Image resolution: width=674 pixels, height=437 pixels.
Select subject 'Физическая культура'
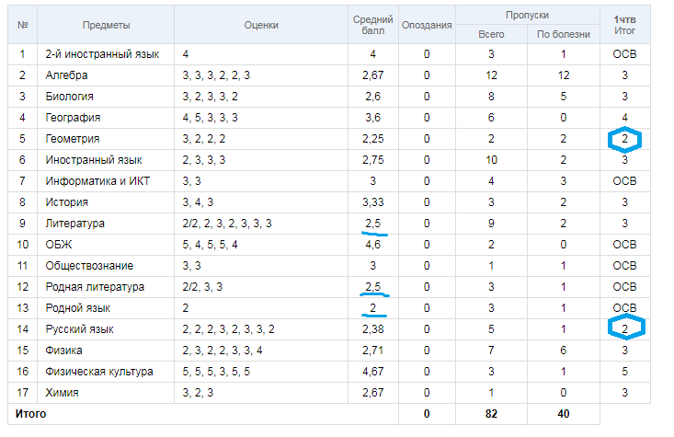[x=99, y=372]
